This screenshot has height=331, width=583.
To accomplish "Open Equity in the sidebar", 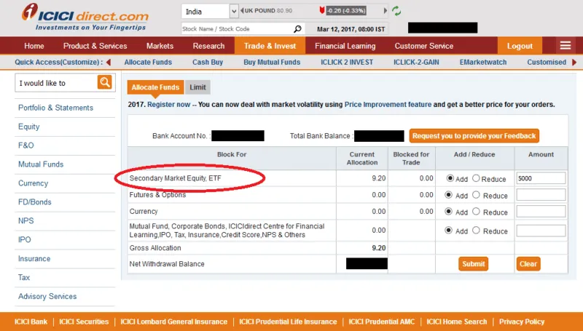I will click(28, 127).
